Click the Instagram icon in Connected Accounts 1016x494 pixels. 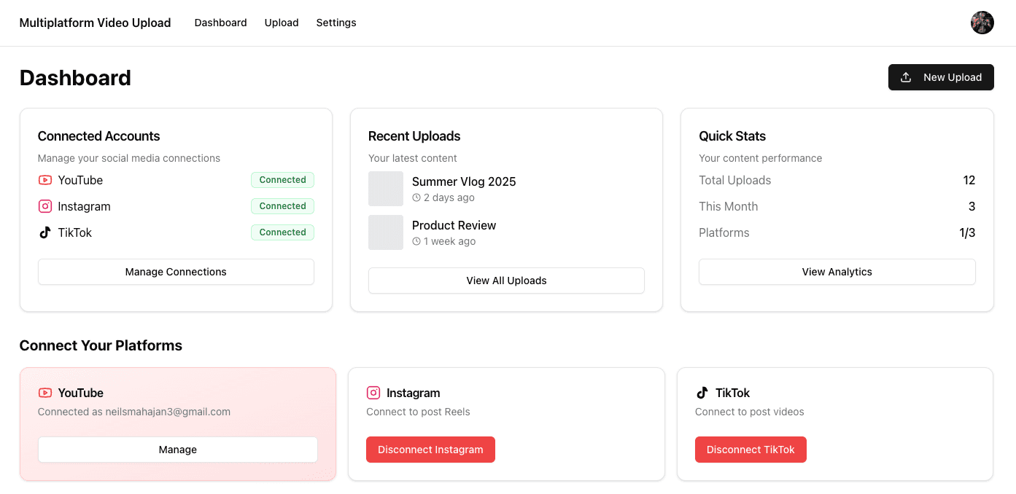45,206
